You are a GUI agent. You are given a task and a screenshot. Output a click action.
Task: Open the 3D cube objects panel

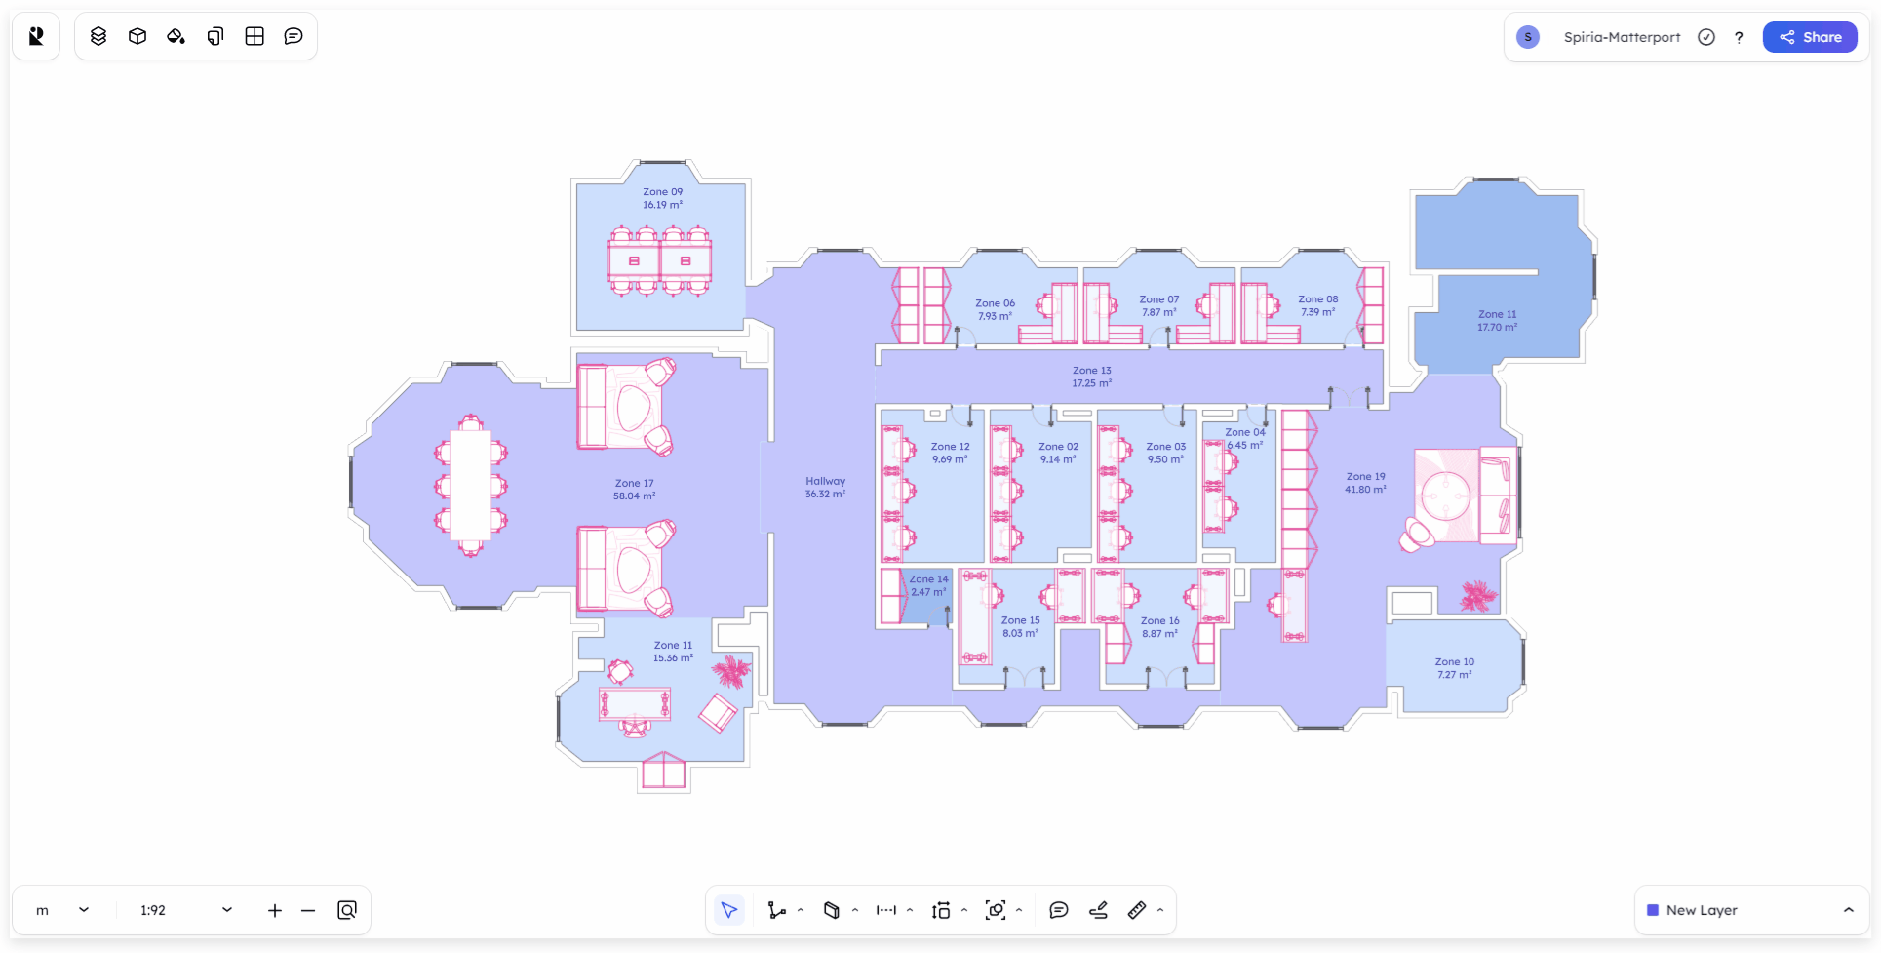(x=137, y=36)
